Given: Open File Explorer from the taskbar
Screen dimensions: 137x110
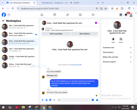Looking at the screenshot, I should (x=23, y=107).
